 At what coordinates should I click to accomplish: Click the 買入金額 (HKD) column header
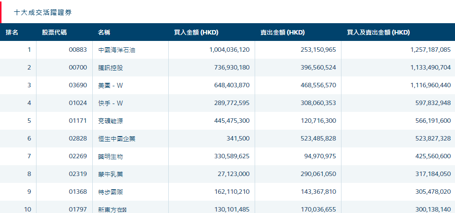click(x=196, y=33)
